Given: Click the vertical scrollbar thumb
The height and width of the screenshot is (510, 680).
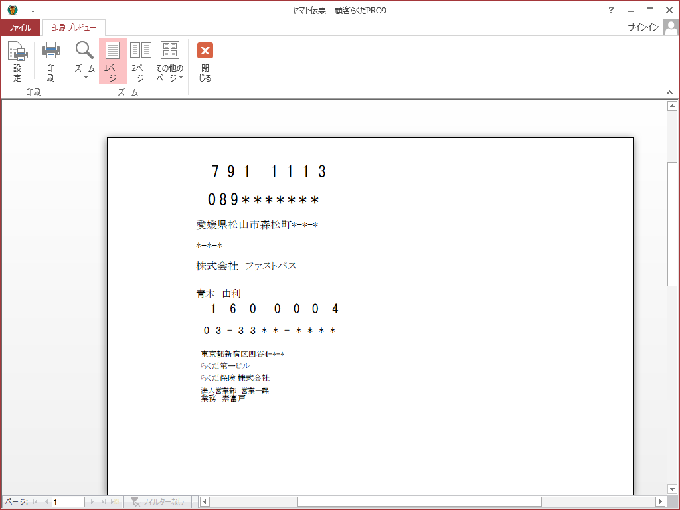Looking at the screenshot, I should 672,224.
